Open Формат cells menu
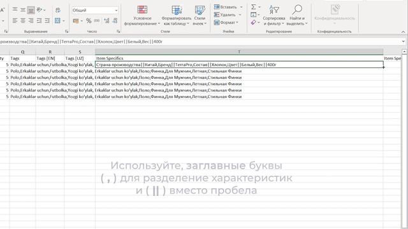Screen dimensions: 408x229 pyautogui.click(x=226, y=23)
